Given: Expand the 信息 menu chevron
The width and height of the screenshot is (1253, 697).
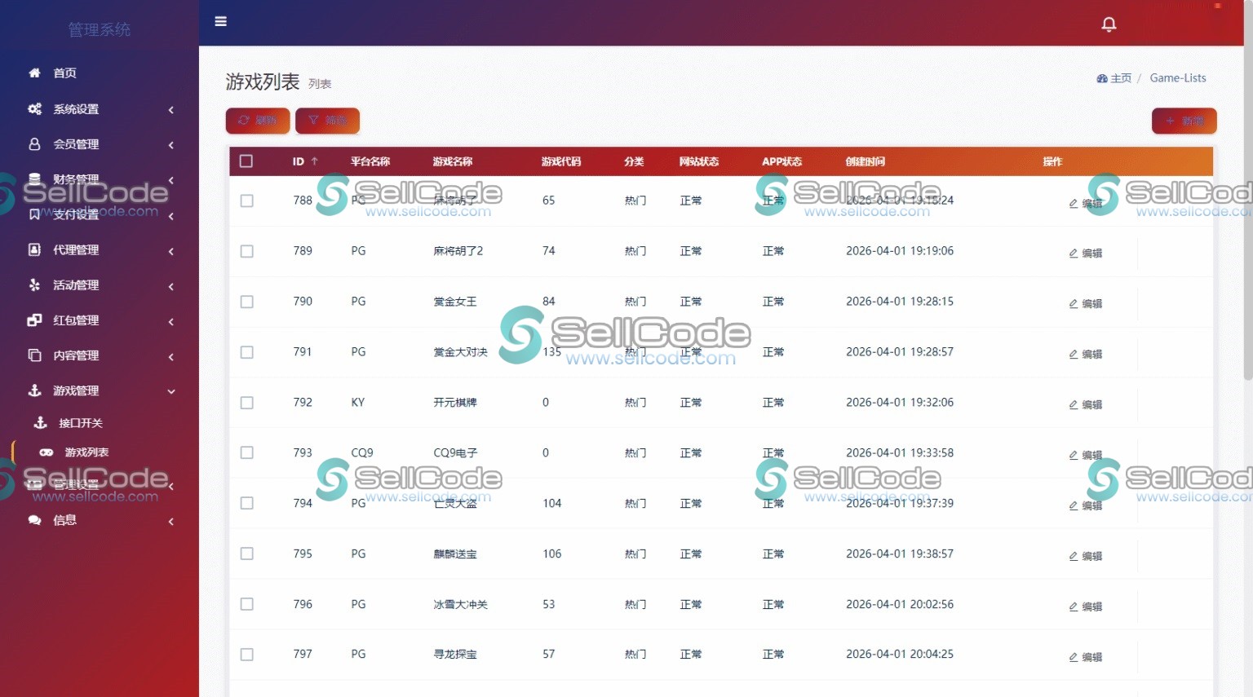Looking at the screenshot, I should tap(170, 521).
